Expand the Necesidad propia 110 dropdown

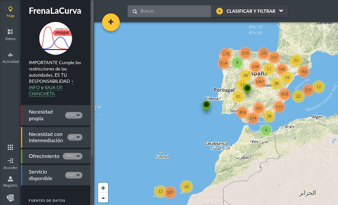pyautogui.click(x=74, y=115)
